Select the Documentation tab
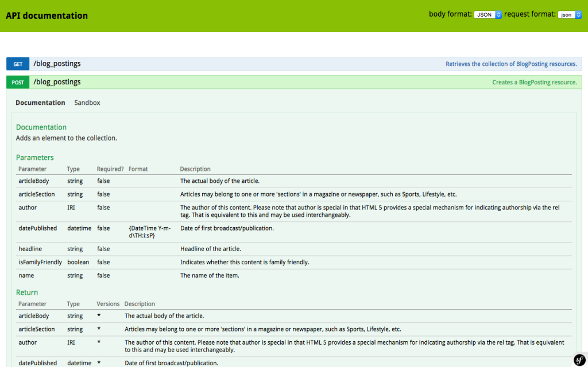This screenshot has height=367, width=588. coord(40,102)
